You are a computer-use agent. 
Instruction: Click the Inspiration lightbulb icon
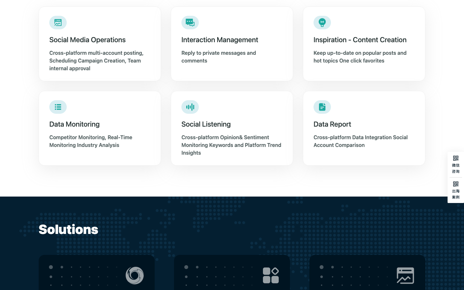click(x=322, y=23)
